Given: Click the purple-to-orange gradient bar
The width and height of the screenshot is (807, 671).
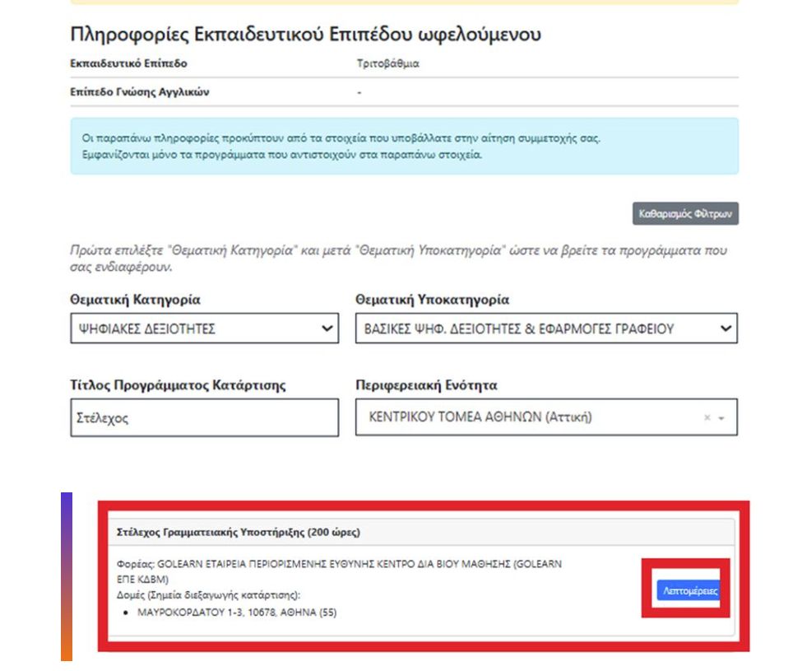Looking at the screenshot, I should 67,576.
